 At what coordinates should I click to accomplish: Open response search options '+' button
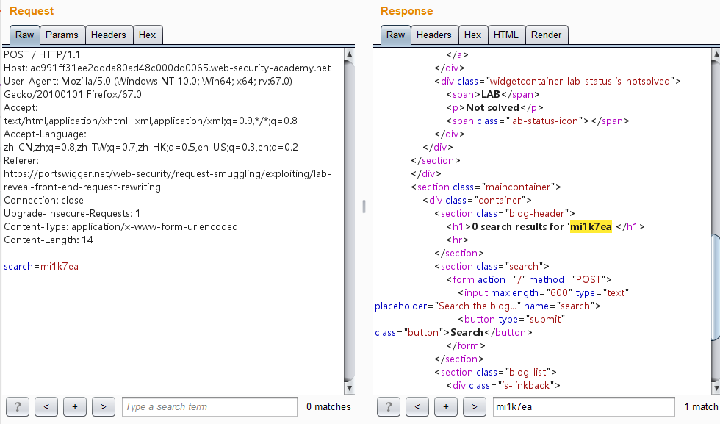(445, 406)
